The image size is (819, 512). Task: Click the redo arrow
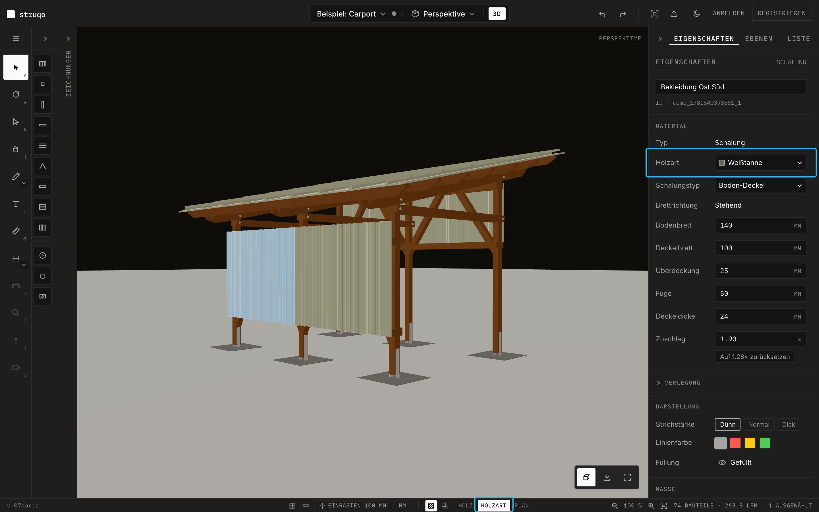623,14
